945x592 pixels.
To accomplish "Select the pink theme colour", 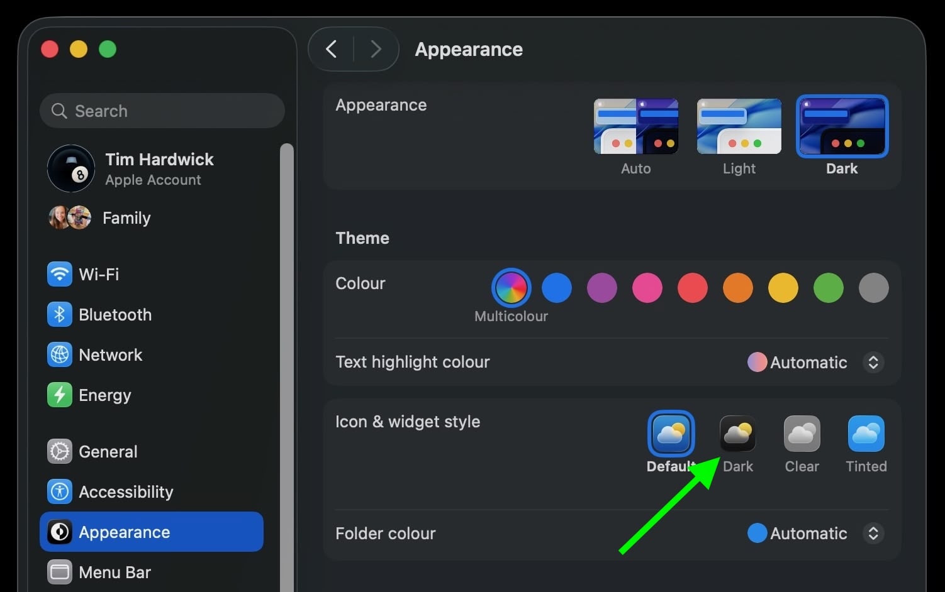I will point(647,288).
